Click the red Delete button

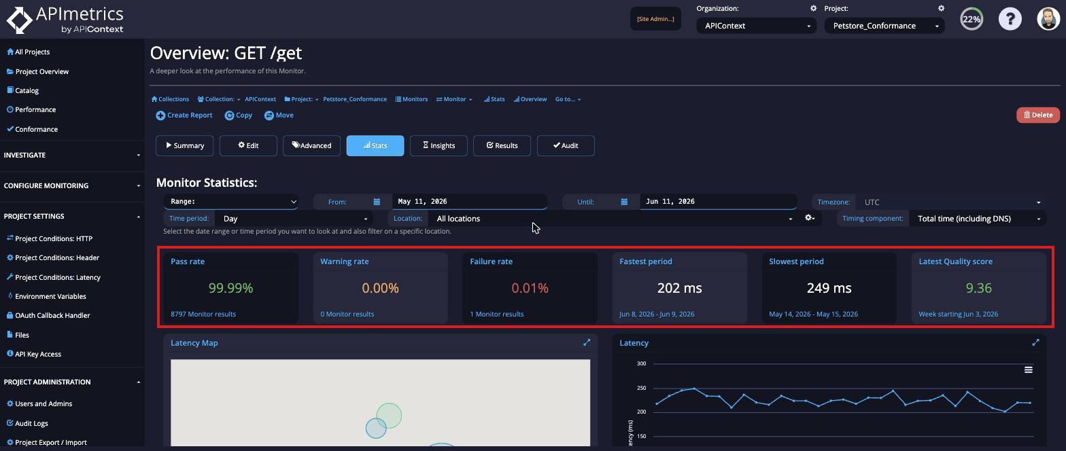click(x=1038, y=115)
